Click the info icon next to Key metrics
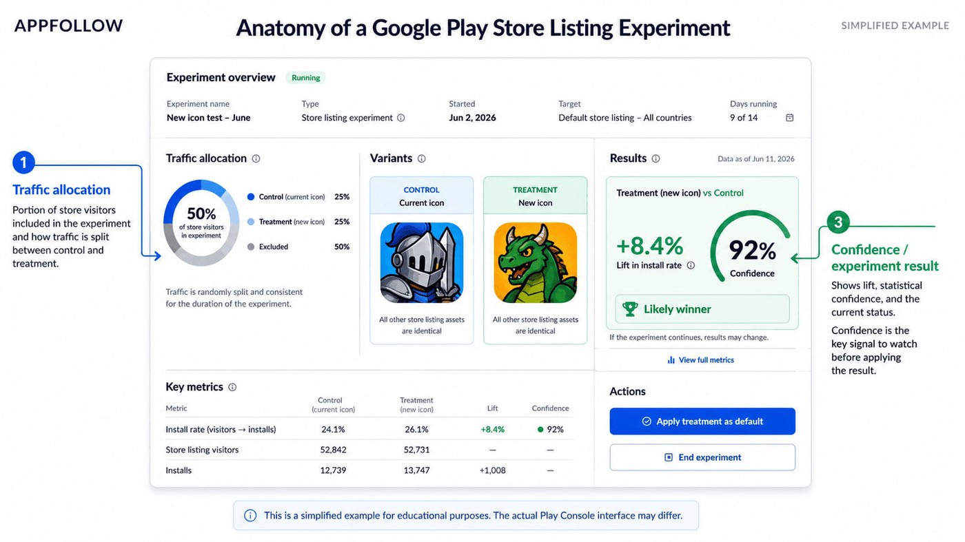This screenshot has width=965, height=542. coord(232,387)
